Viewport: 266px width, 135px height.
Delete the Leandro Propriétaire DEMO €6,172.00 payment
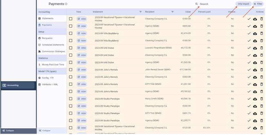click(262, 48)
